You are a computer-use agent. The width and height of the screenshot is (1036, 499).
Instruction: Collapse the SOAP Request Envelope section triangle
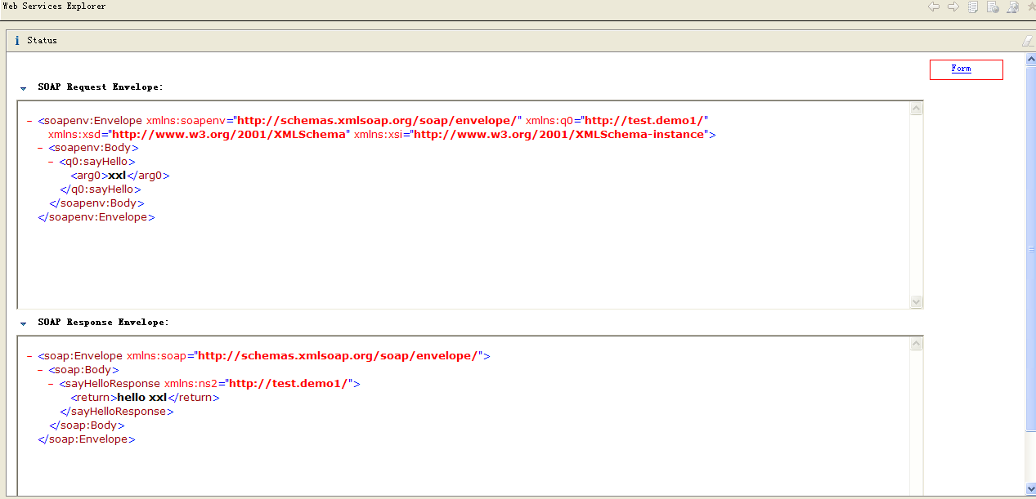24,87
